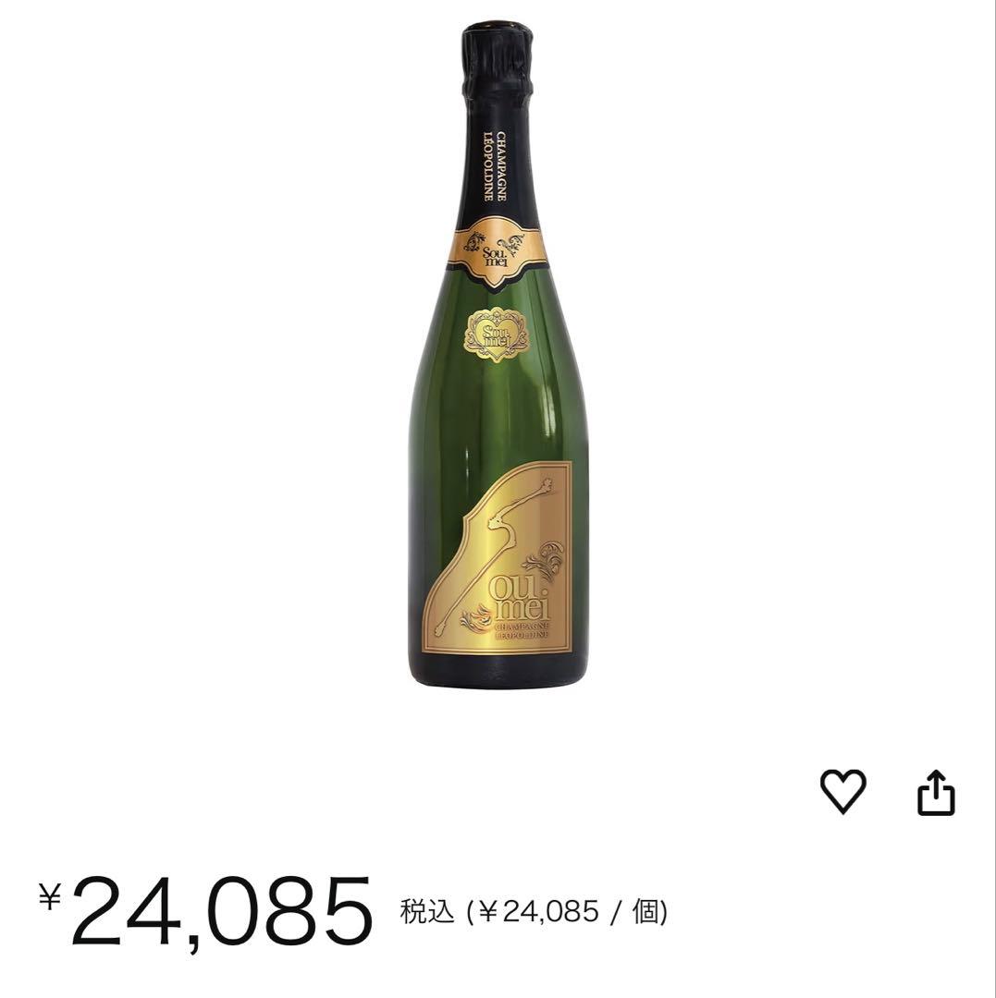Click the black foil bottle cap
The image size is (996, 998).
(497, 57)
